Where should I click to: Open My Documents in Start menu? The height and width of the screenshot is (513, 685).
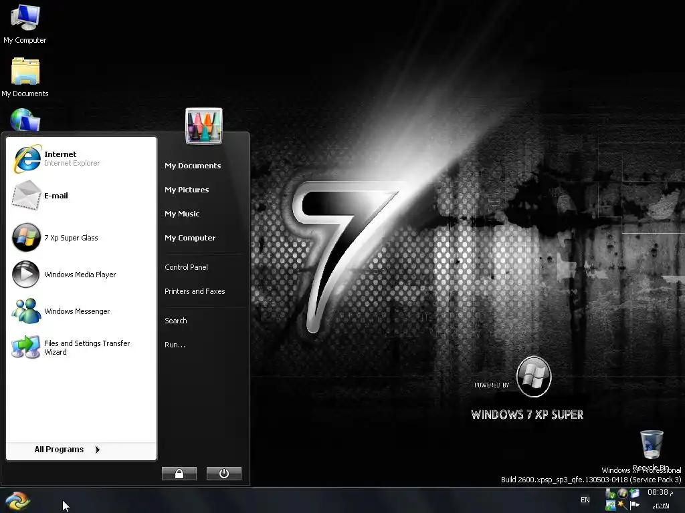193,166
